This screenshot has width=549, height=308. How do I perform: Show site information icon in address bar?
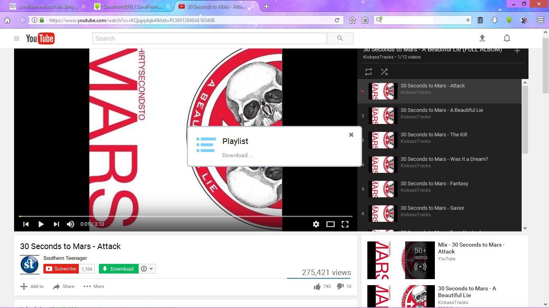pyautogui.click(x=35, y=20)
